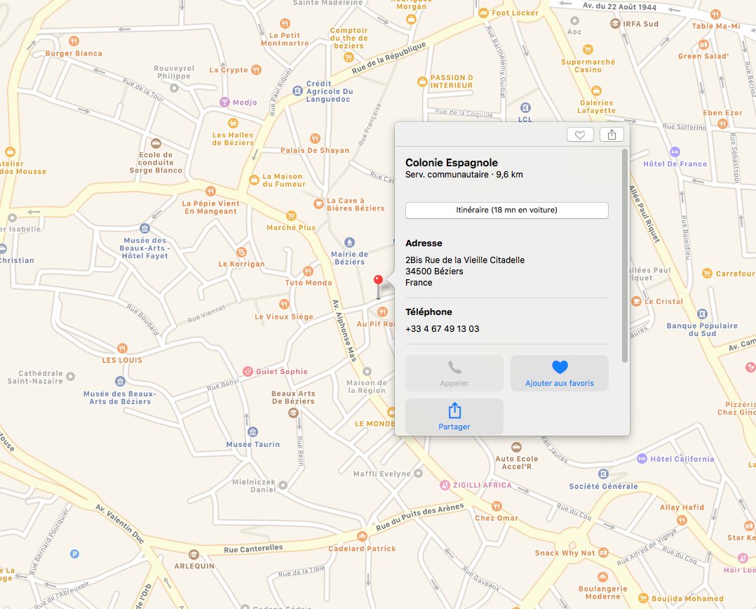Click the Mairie de Béziers map icon
756x609 pixels.
point(349,242)
